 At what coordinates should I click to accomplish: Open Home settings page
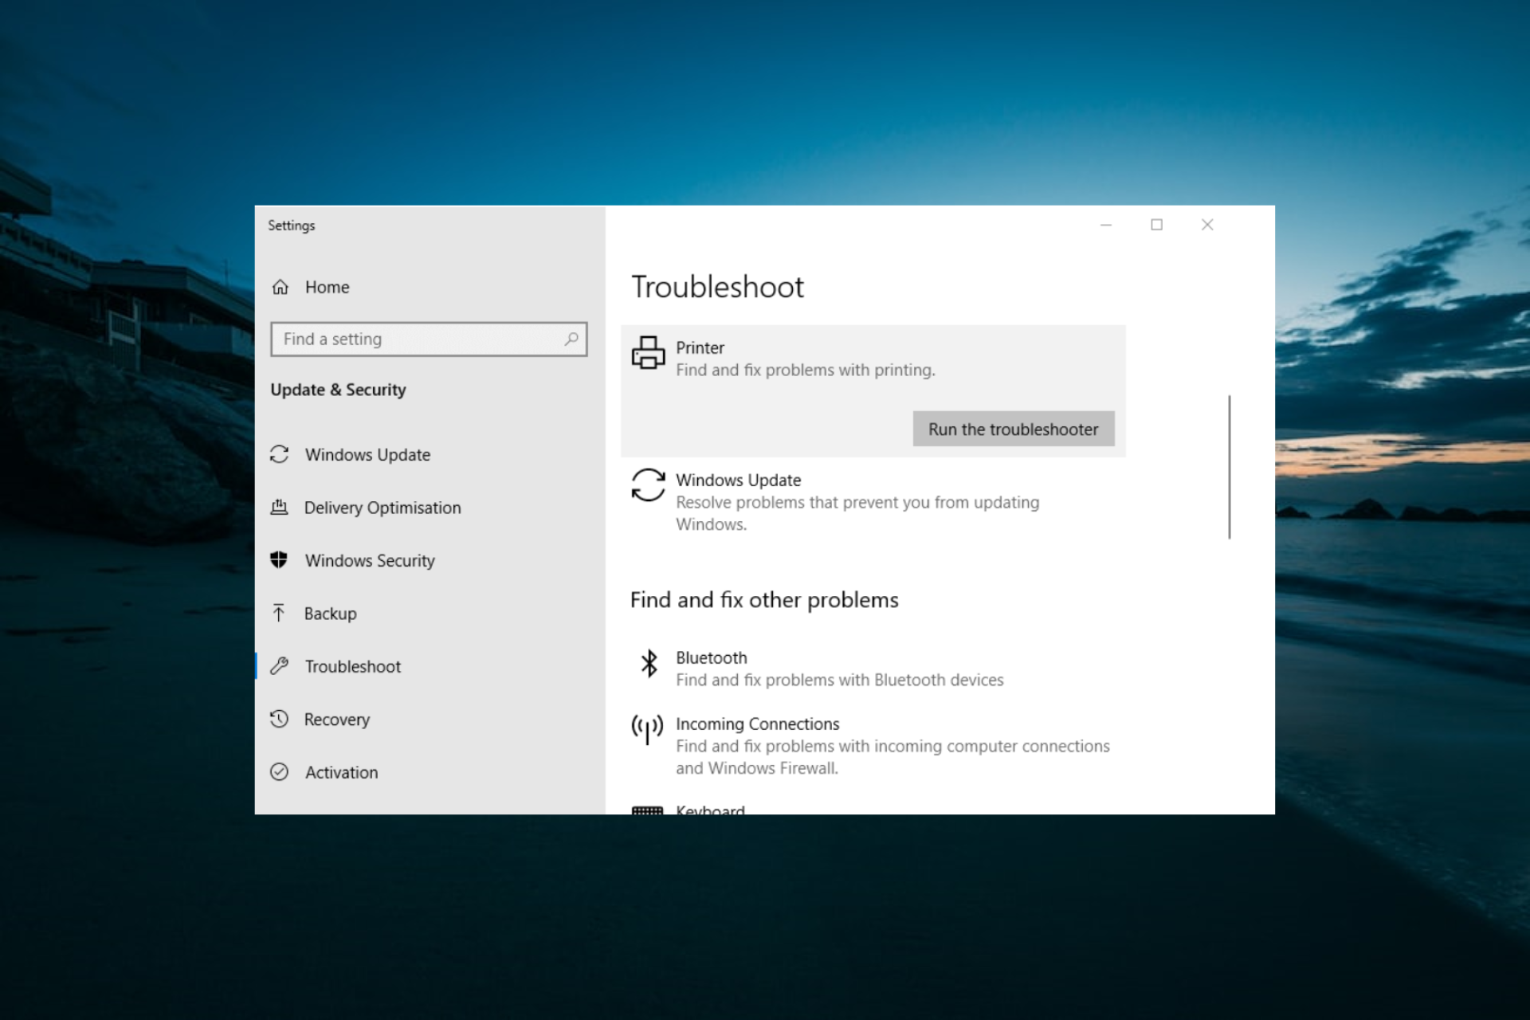pos(326,286)
